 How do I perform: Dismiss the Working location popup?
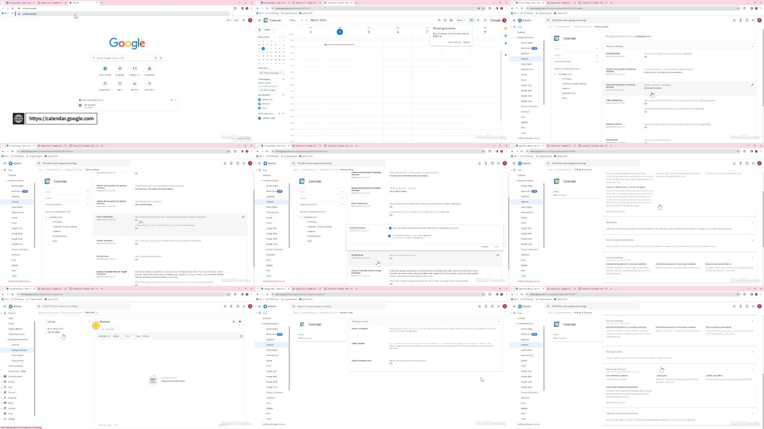[x=467, y=42]
